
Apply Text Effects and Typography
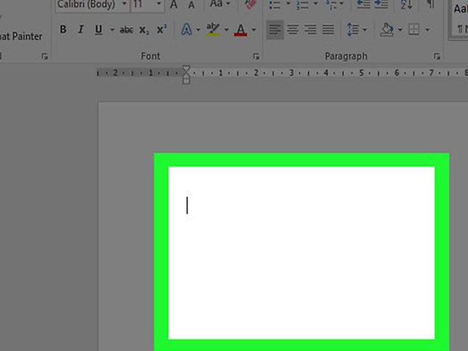point(187,30)
